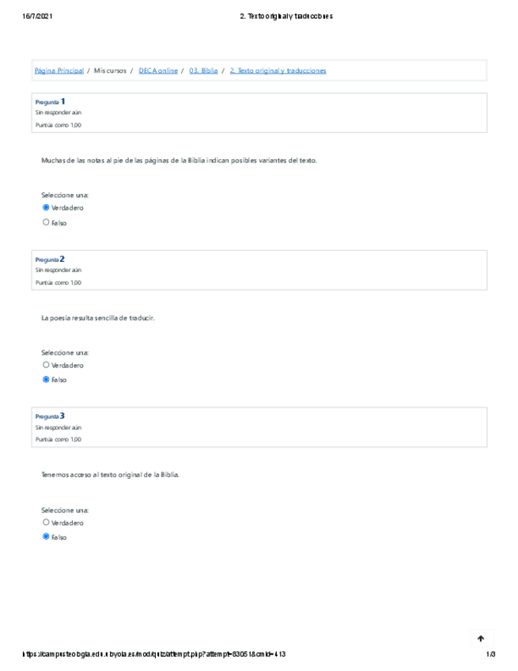The image size is (518, 671).
Task: Open the Página Principal breadcrumb link
Action: [59, 71]
